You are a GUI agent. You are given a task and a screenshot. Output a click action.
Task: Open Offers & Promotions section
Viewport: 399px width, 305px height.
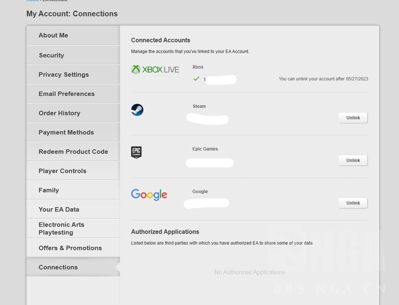(x=73, y=248)
